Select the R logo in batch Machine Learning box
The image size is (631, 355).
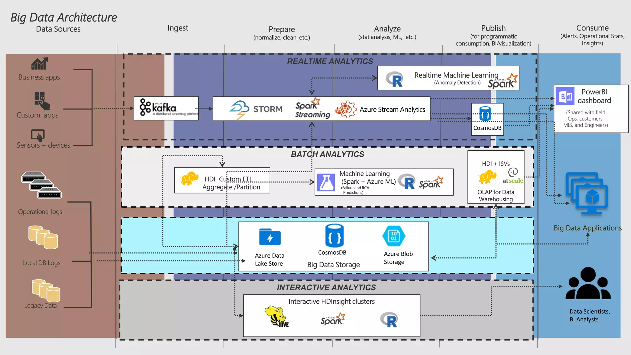407,182
